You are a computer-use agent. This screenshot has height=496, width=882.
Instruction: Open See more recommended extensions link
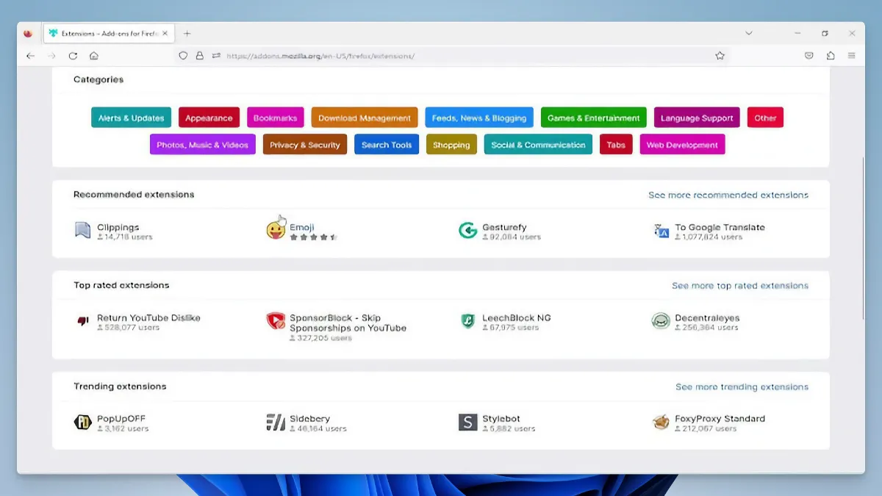[x=728, y=195]
